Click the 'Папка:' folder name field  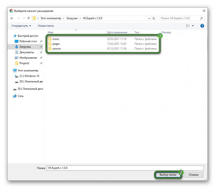[125, 168]
